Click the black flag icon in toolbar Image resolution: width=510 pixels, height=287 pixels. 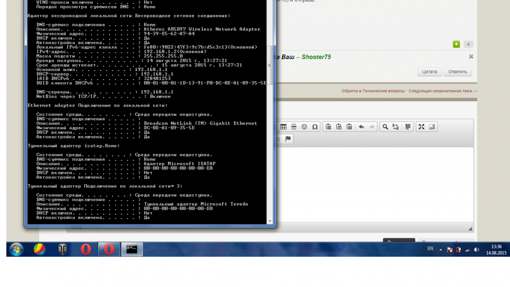(288, 139)
